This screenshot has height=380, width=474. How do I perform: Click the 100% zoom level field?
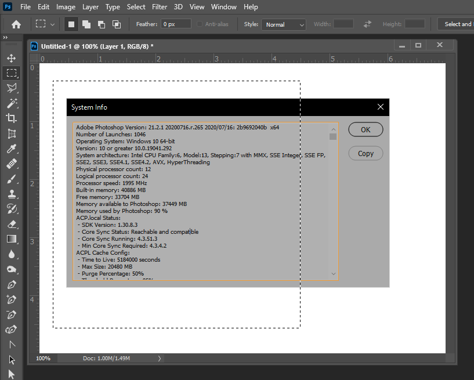[x=44, y=358]
